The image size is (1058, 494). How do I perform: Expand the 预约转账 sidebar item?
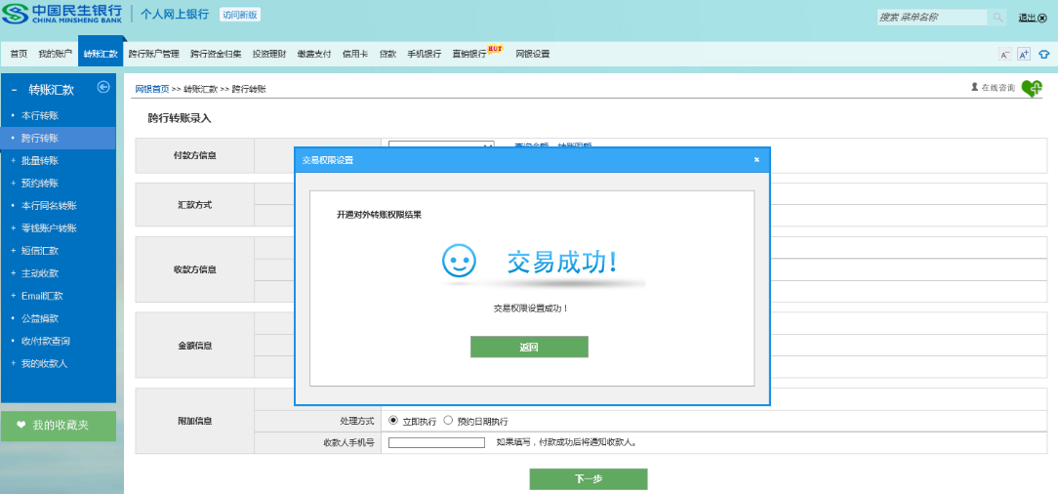pyautogui.click(x=39, y=183)
